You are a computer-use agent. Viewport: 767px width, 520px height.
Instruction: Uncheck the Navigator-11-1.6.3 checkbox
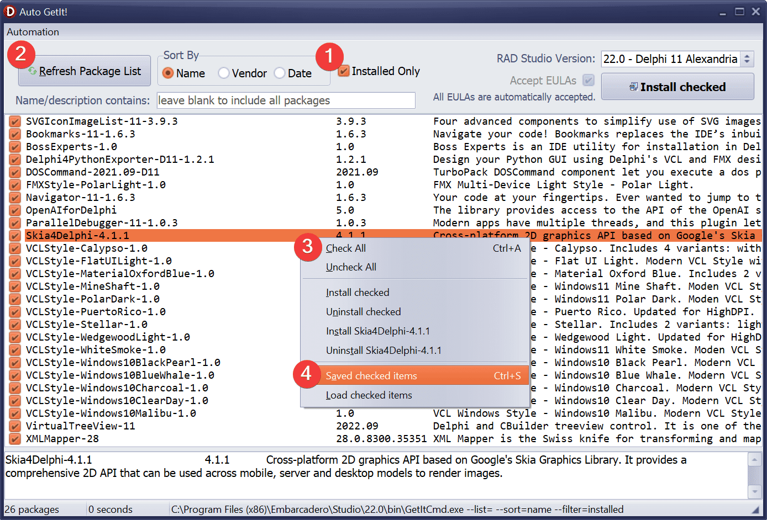coord(15,198)
